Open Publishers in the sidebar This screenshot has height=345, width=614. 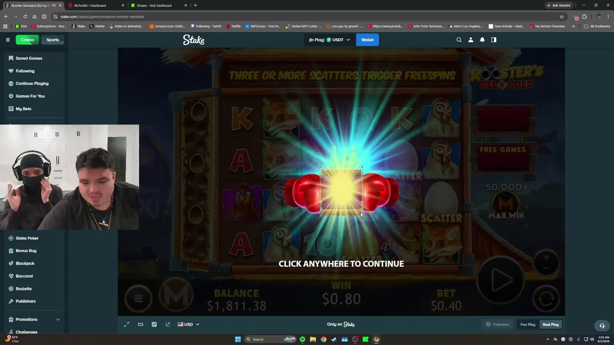tap(25, 301)
